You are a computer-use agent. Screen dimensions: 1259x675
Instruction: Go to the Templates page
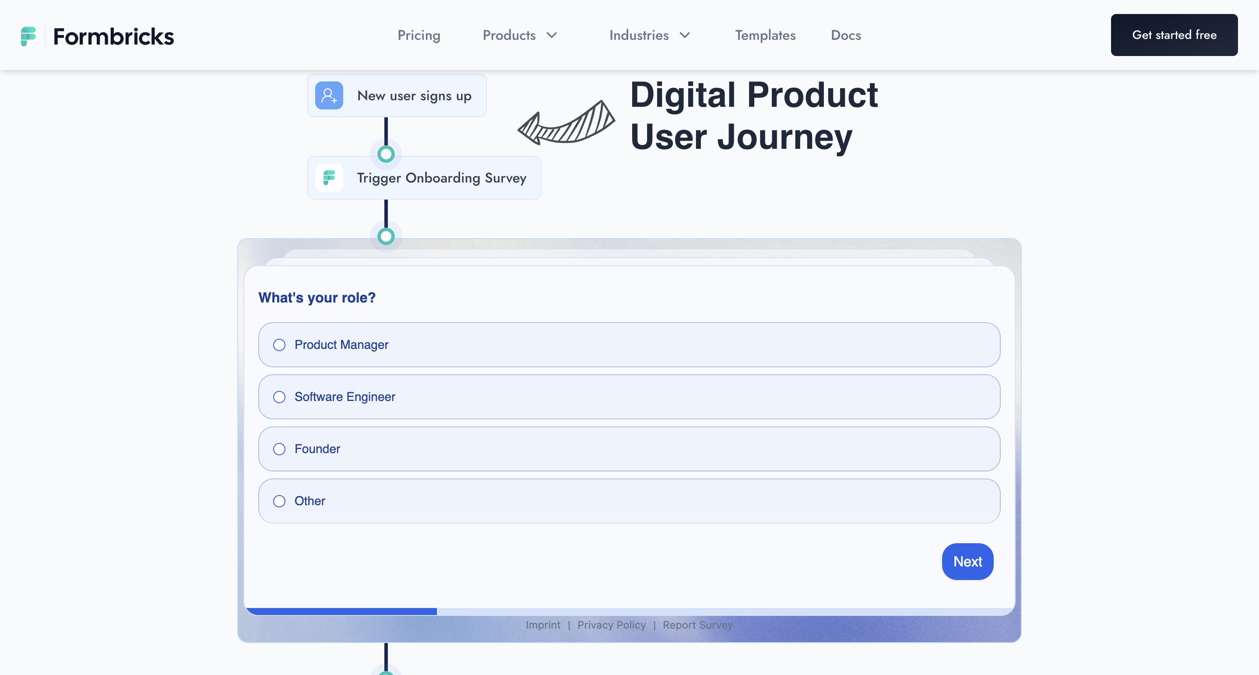[x=765, y=35]
